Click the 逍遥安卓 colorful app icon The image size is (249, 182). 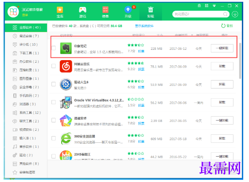click(66, 121)
